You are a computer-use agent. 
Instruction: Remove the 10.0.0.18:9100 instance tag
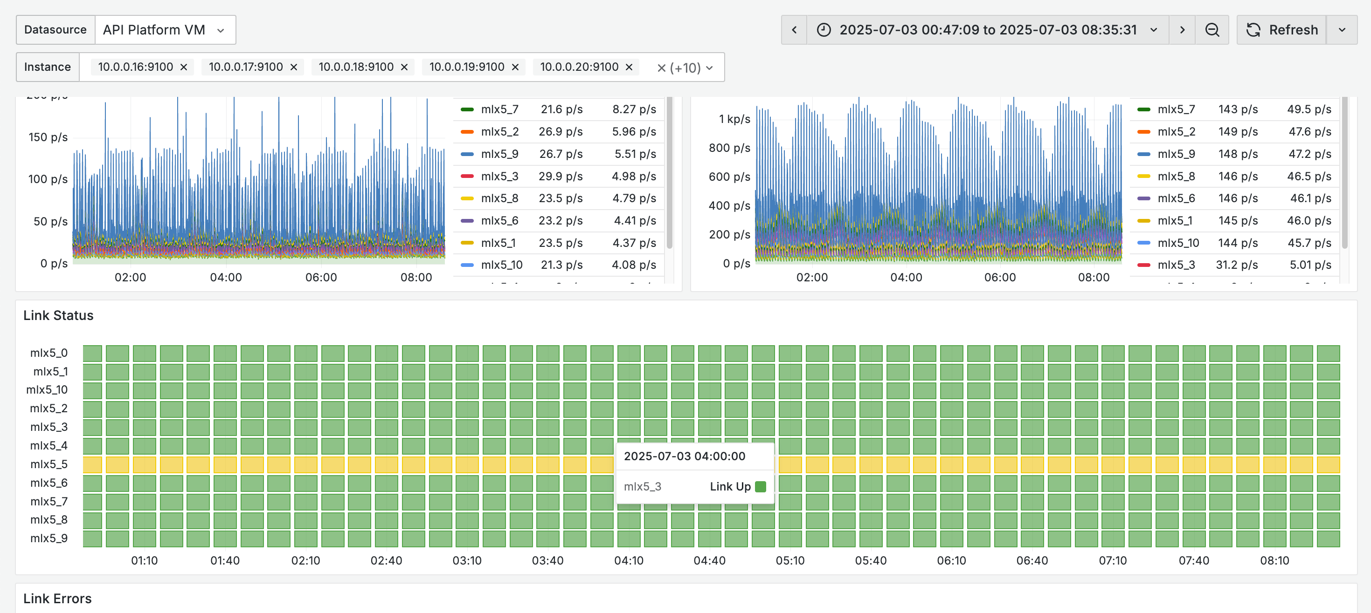(x=404, y=67)
